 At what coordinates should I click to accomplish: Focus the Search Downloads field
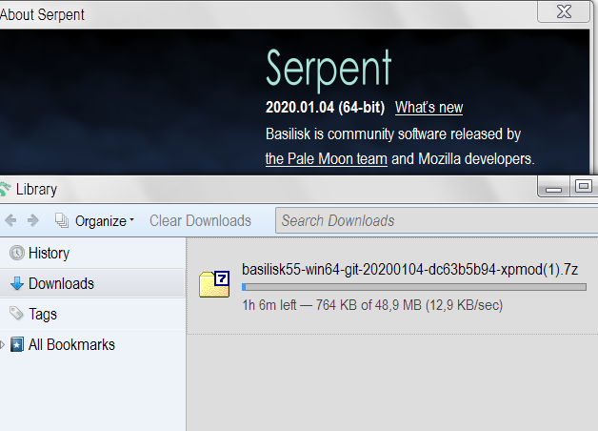(x=436, y=220)
